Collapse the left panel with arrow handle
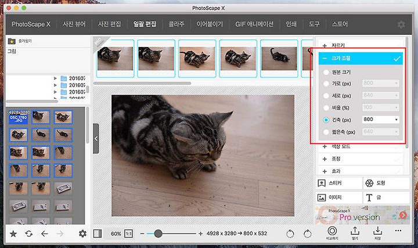Screen dimensions: 418x248 (96, 138)
